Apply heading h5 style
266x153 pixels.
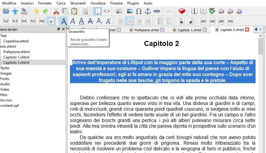click(33, 21)
